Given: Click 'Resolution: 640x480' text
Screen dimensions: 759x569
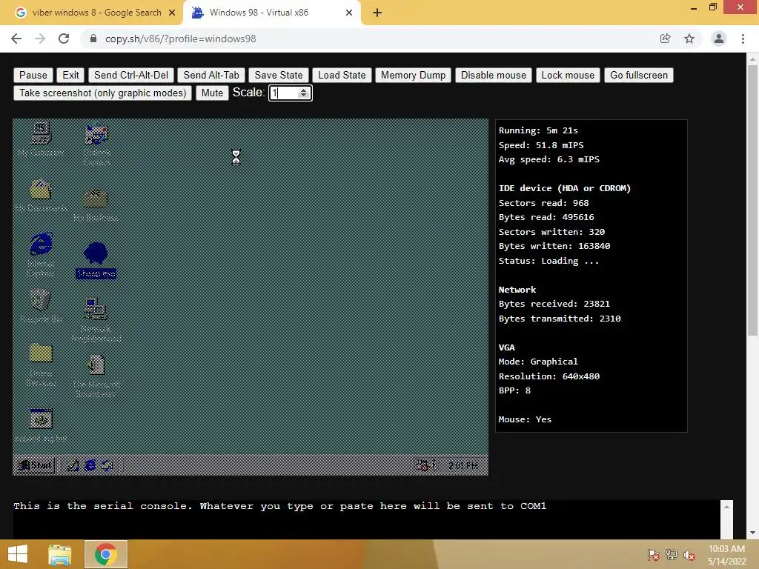Looking at the screenshot, I should coord(549,376).
